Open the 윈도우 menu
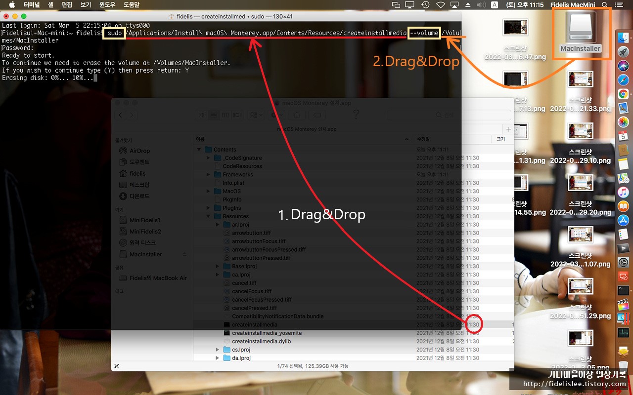Image resolution: width=633 pixels, height=395 pixels. pyautogui.click(x=108, y=5)
